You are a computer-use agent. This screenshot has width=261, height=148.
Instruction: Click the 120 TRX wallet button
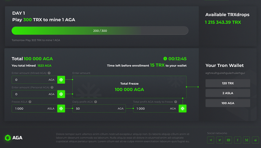coord(228,83)
